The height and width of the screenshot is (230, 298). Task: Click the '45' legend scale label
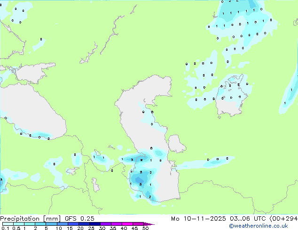pos(134,228)
